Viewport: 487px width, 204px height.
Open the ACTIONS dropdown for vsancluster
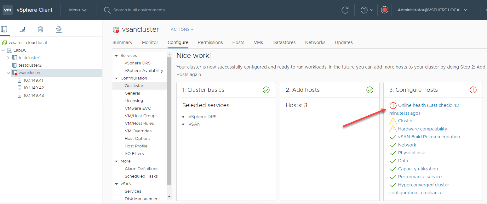click(182, 30)
